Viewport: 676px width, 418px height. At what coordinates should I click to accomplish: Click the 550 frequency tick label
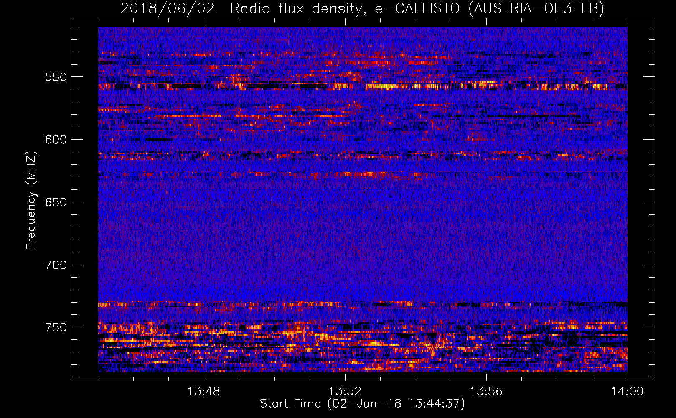56,77
